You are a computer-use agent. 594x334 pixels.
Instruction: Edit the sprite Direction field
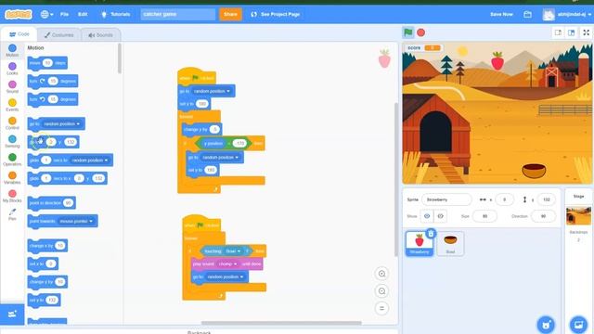pyautogui.click(x=543, y=216)
